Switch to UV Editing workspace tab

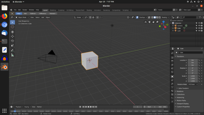point(70,10)
